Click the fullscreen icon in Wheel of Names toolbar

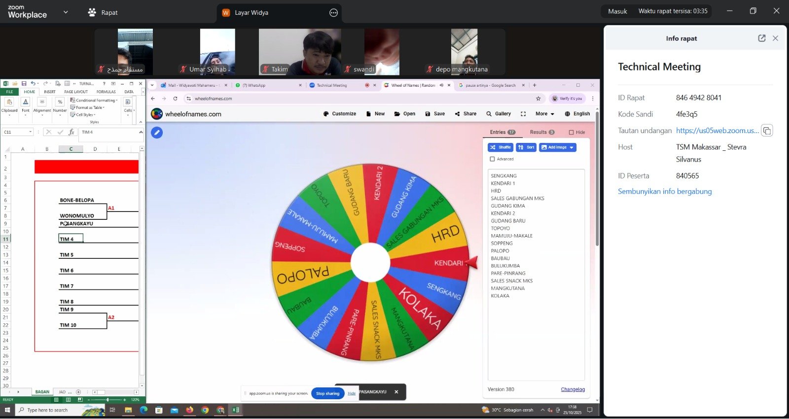point(523,114)
